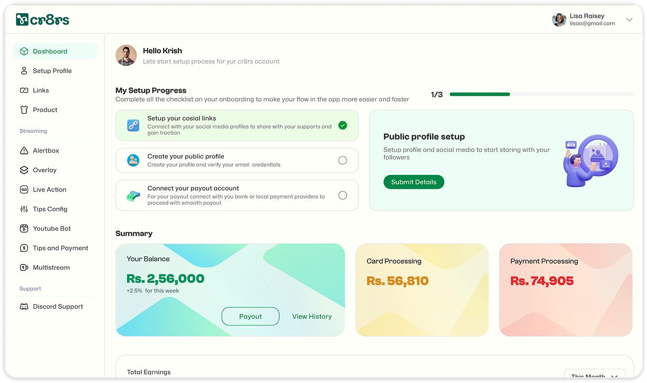The width and height of the screenshot is (647, 383).
Task: Open Tips and Payment in sidebar
Action: click(x=60, y=248)
